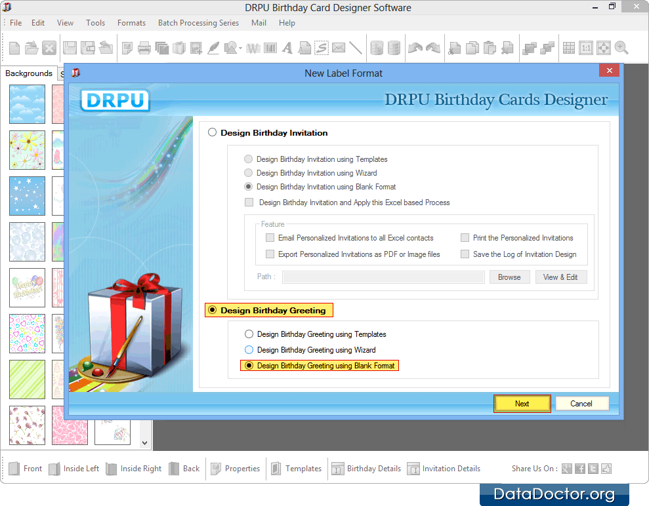
Task: Click the Pen drawing tool icon
Action: [x=213, y=48]
